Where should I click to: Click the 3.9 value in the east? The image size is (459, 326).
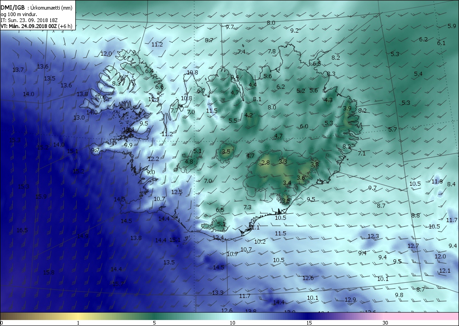(x=347, y=108)
